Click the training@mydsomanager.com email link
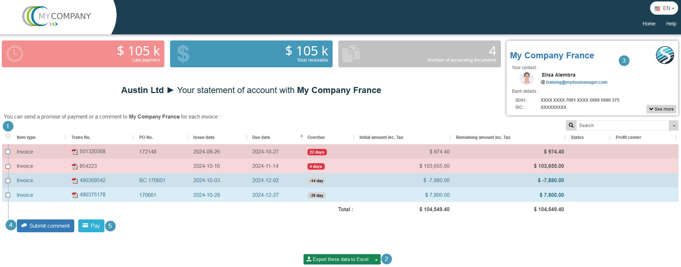Screen dimensions: 681x267 [x=576, y=82]
